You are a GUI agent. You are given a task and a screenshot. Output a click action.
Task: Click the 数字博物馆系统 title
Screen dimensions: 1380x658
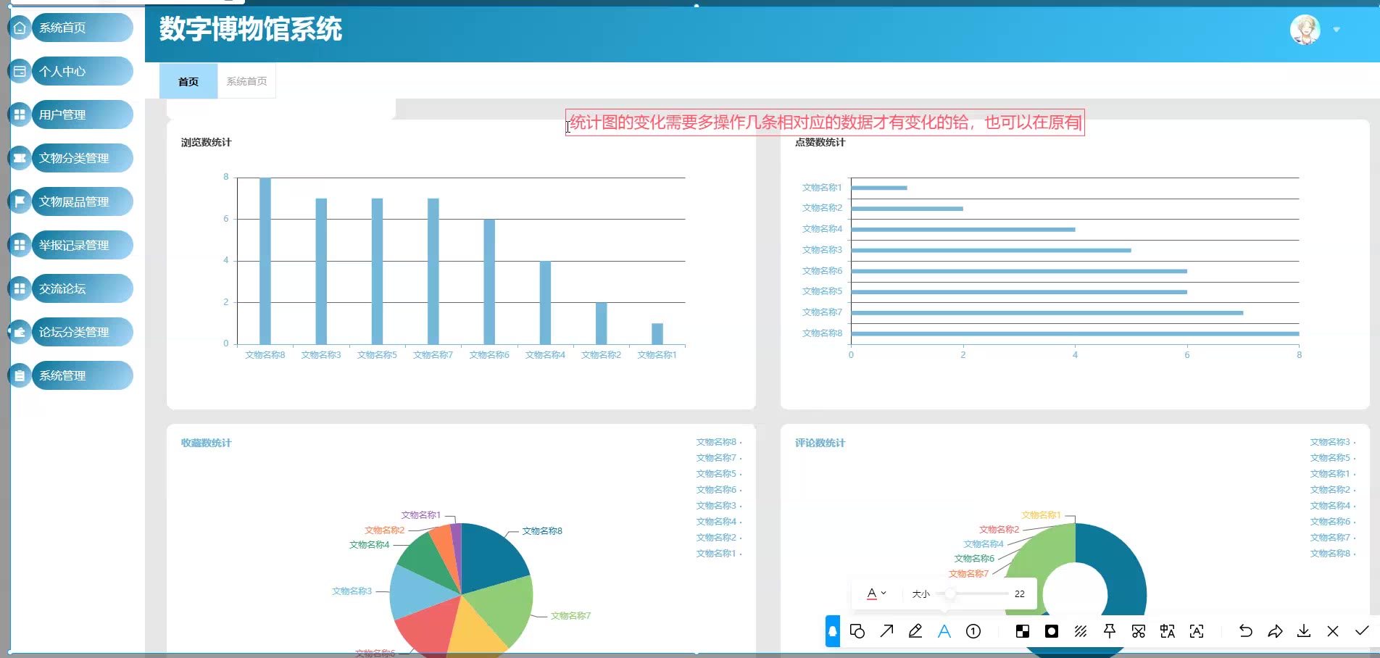point(251,29)
